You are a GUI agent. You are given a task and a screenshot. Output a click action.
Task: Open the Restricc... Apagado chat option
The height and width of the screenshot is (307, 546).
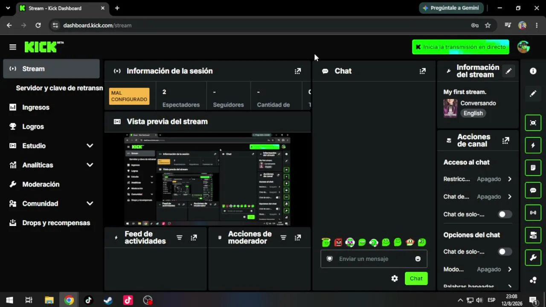click(x=478, y=179)
